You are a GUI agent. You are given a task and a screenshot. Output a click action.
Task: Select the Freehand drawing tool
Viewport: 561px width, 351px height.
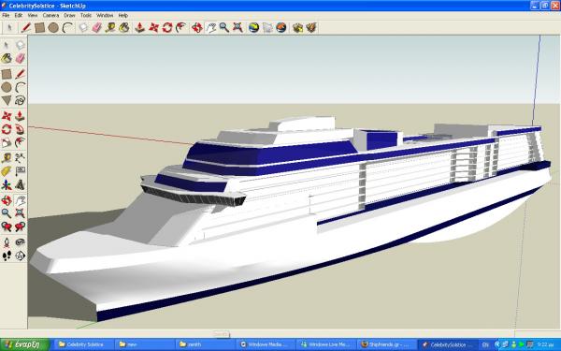pyautogui.click(x=20, y=101)
